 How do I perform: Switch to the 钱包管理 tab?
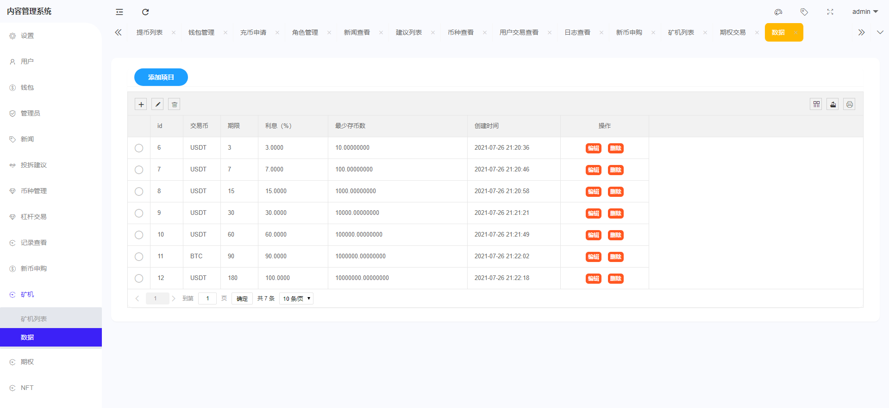pos(201,33)
